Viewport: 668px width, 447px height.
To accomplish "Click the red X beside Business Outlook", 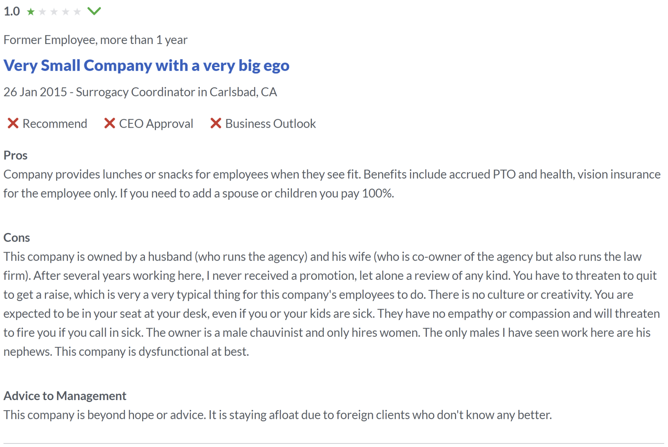I will (216, 123).
